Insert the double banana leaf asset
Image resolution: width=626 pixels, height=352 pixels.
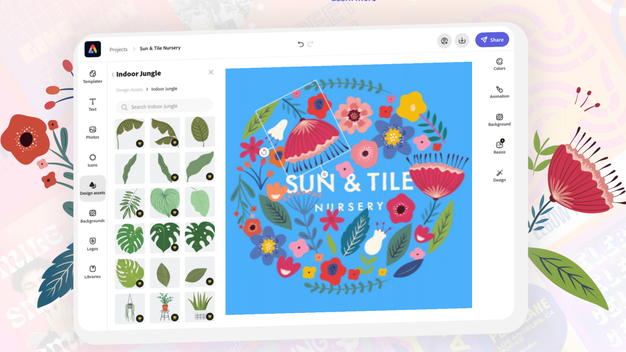point(164,132)
